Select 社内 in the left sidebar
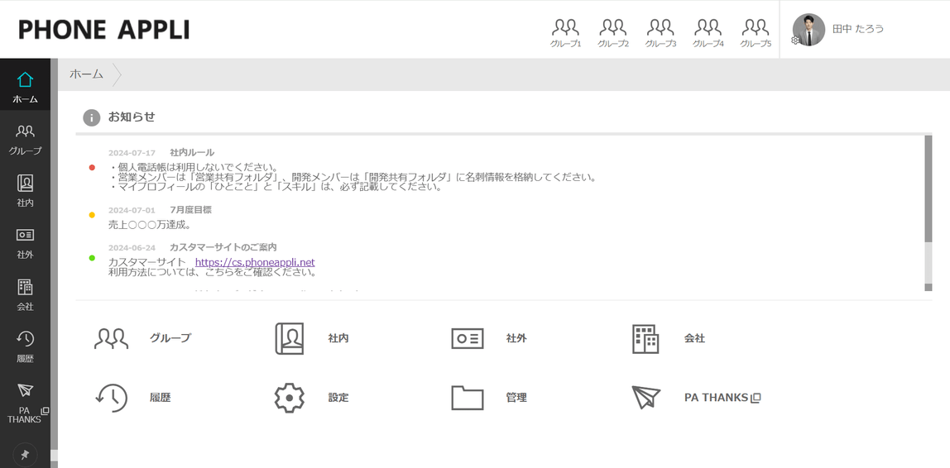The image size is (950, 468). click(x=25, y=191)
